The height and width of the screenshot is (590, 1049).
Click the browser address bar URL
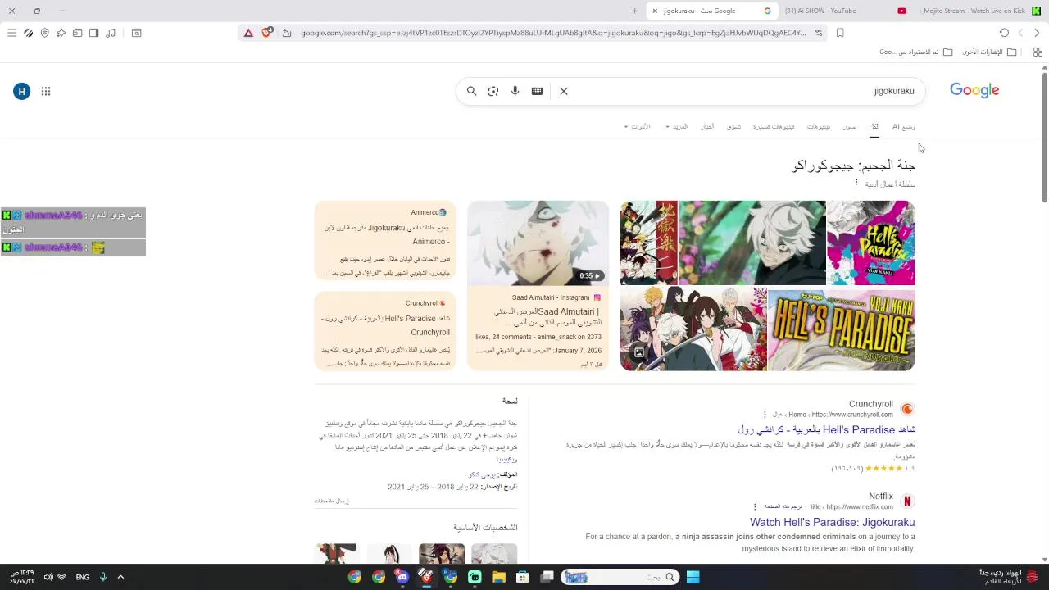[553, 33]
